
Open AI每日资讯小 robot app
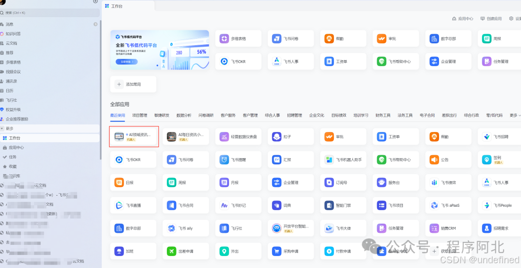coord(186,136)
